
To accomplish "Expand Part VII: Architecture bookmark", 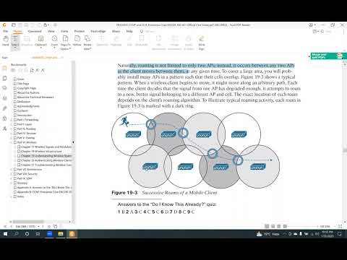I will point(12,170).
